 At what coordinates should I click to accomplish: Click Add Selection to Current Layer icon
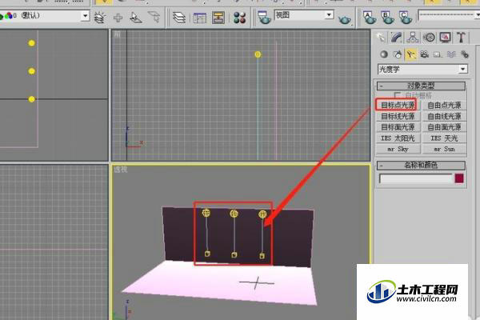click(100, 17)
